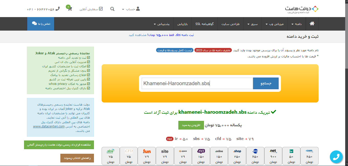Click checkbox next to ثبت و تمدید آنی دامنه
348x166 pixels.
click(89, 58)
